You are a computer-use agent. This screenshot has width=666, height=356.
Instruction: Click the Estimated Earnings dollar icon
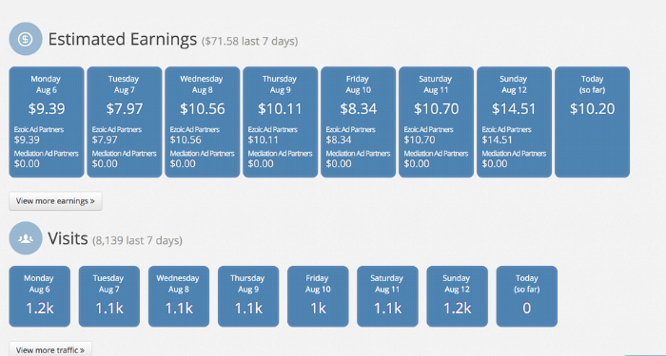26,39
